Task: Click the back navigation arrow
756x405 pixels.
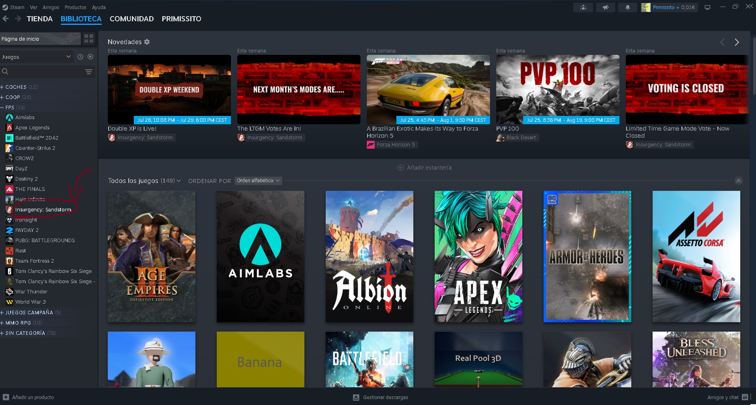Action: tap(6, 19)
